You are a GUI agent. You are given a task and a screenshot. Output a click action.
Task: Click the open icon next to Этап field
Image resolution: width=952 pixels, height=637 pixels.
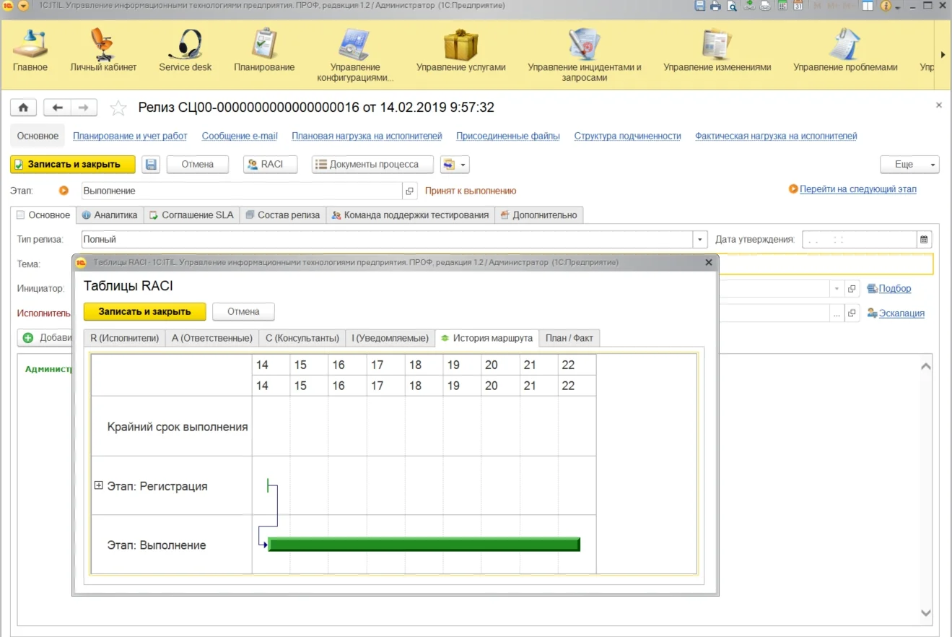[410, 191]
